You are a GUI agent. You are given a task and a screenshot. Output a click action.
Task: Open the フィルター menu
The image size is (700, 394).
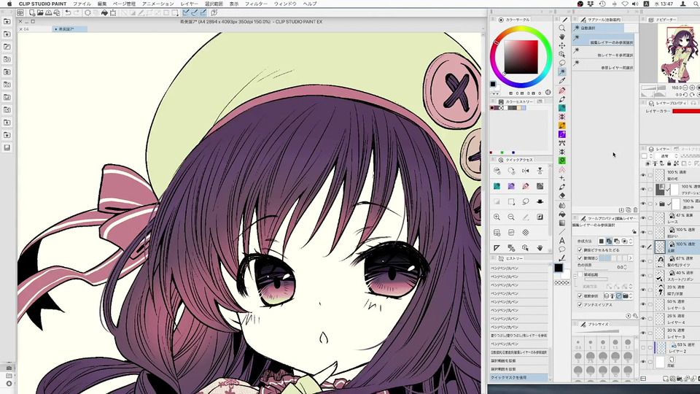coord(256,4)
